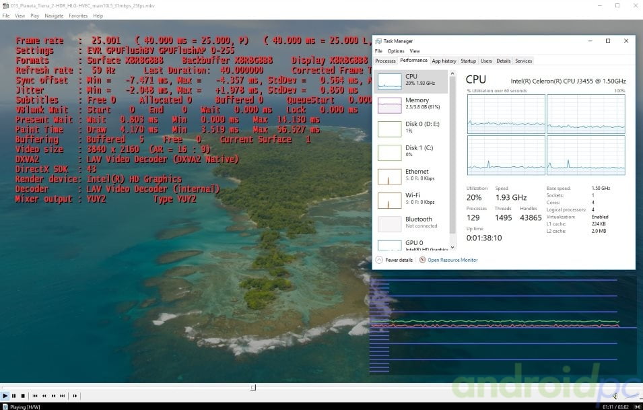
Task: Switch to the Users tab
Action: pyautogui.click(x=486, y=61)
